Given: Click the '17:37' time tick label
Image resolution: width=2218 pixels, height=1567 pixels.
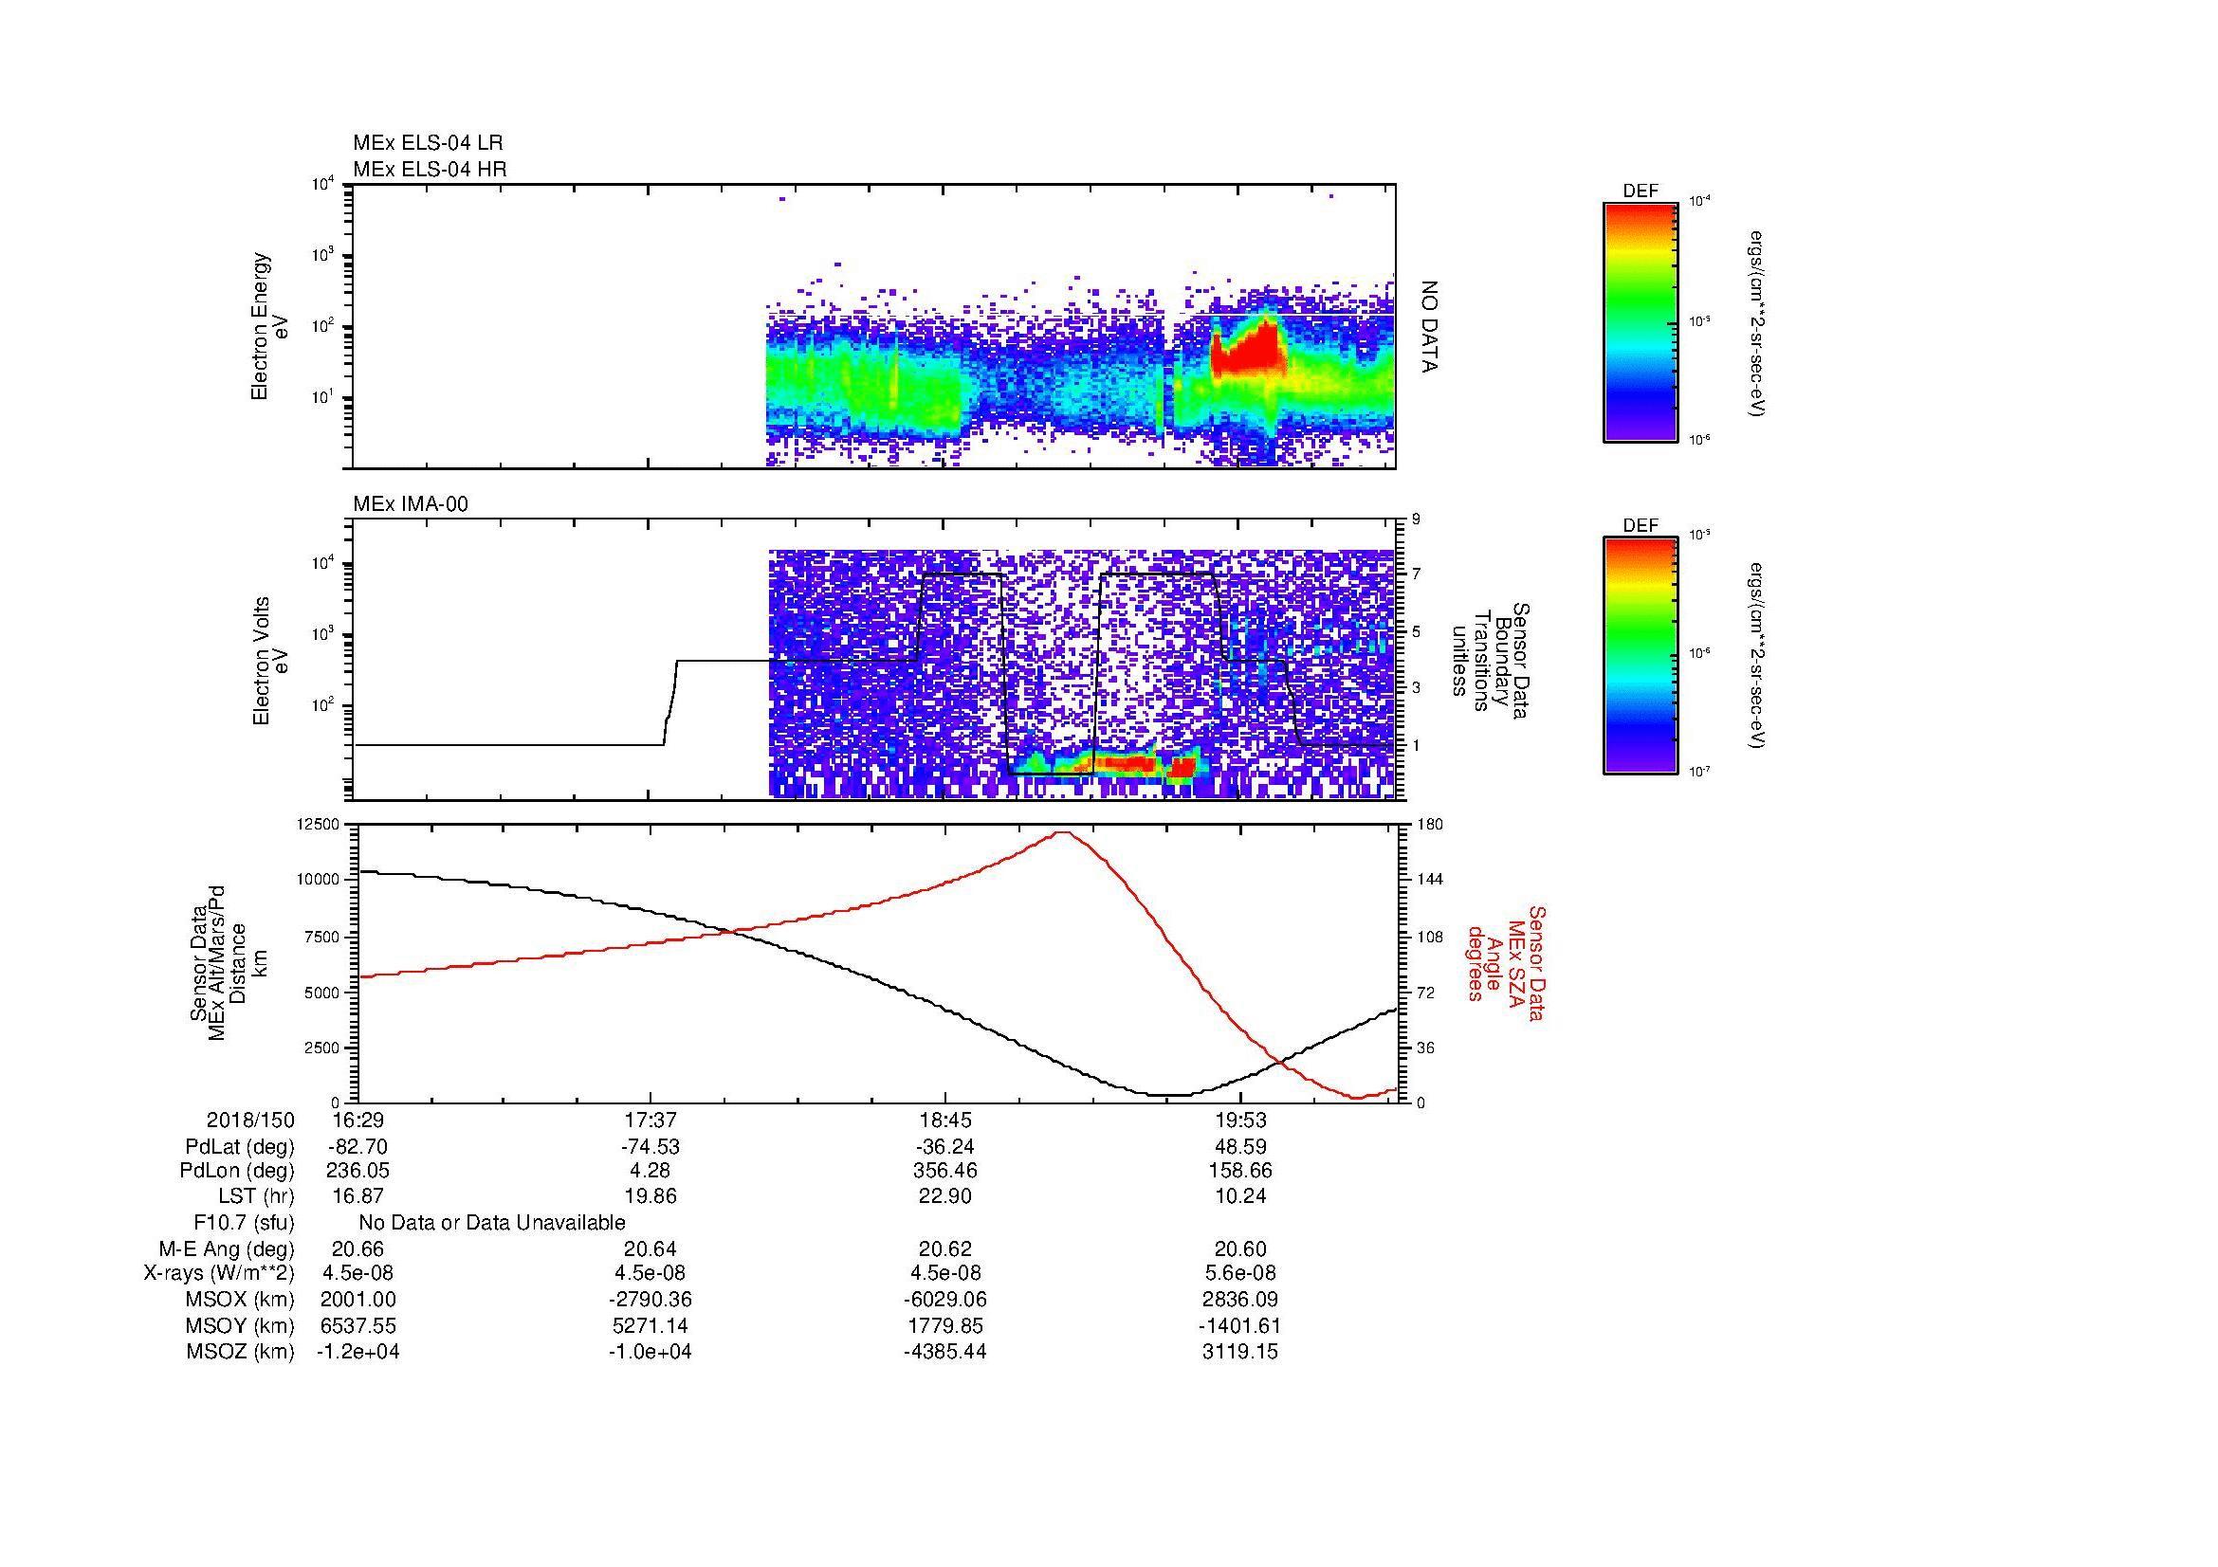Looking at the screenshot, I should 651,1120.
